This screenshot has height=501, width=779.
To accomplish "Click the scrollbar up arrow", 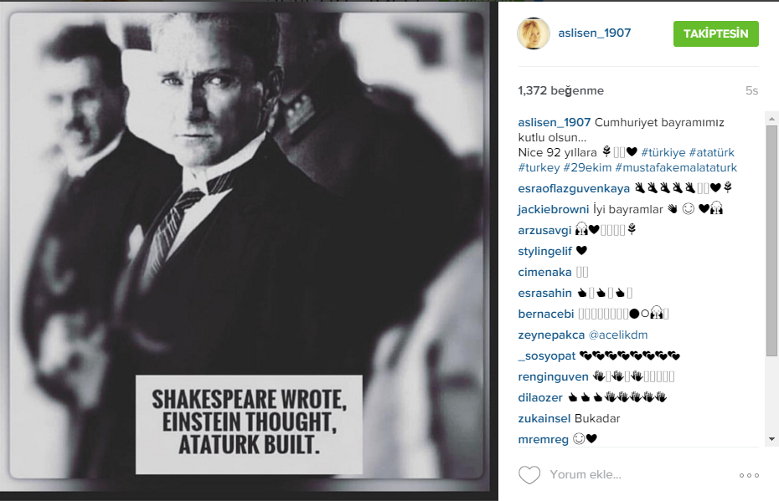I will click(x=771, y=117).
